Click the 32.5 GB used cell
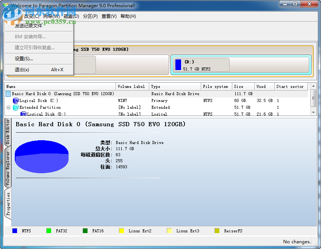This screenshot has width=321, height=249. 265,100
